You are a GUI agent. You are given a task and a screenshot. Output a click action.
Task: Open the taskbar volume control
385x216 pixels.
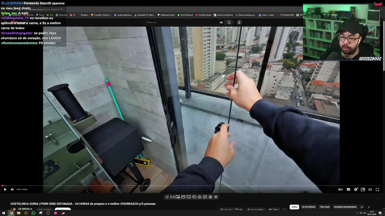365,213
